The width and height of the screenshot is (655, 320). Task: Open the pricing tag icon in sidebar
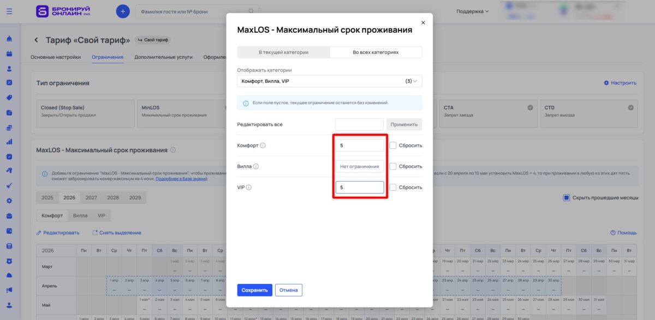pyautogui.click(x=10, y=98)
